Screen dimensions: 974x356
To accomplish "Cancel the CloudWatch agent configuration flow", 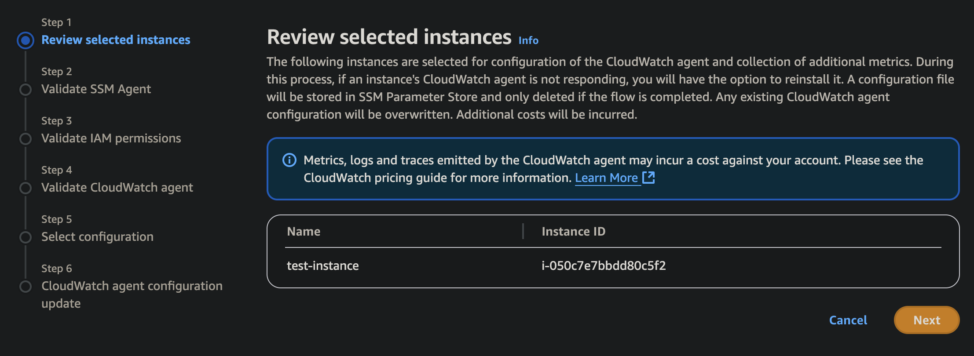I will 848,320.
